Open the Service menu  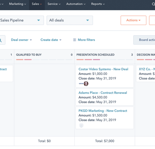click(x=54, y=4)
